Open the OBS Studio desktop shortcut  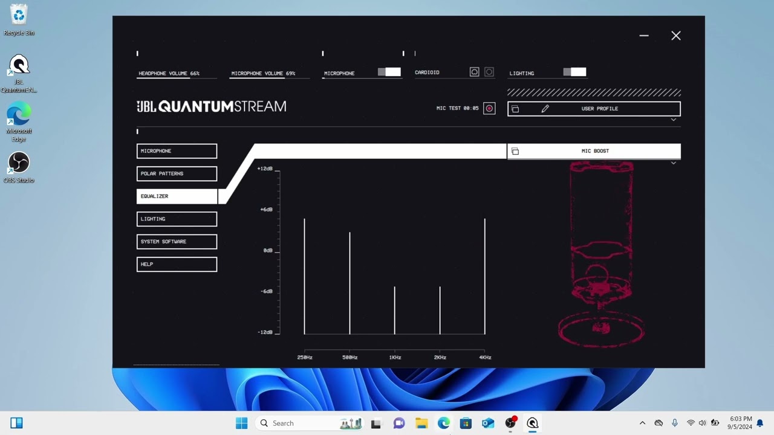[x=19, y=167]
